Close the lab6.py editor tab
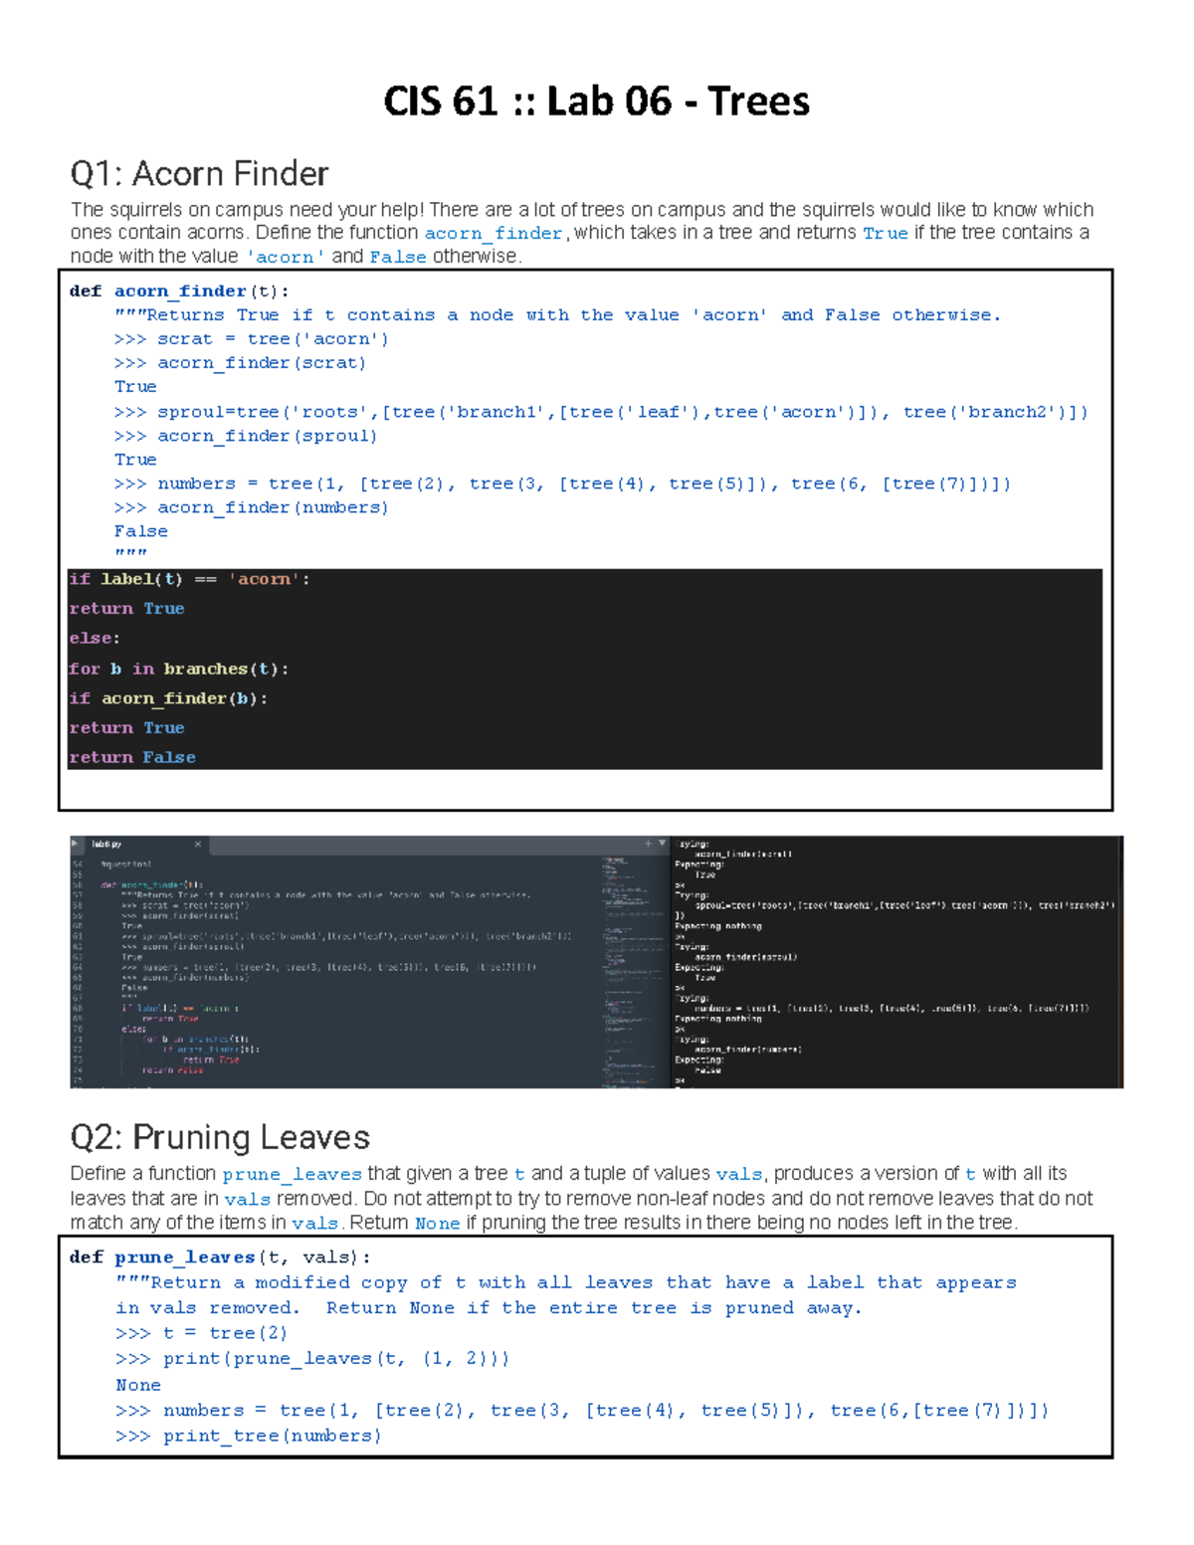The height and width of the screenshot is (1545, 1194). (x=198, y=845)
